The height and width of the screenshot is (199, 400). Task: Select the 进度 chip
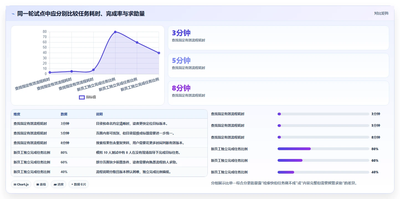[58, 184]
